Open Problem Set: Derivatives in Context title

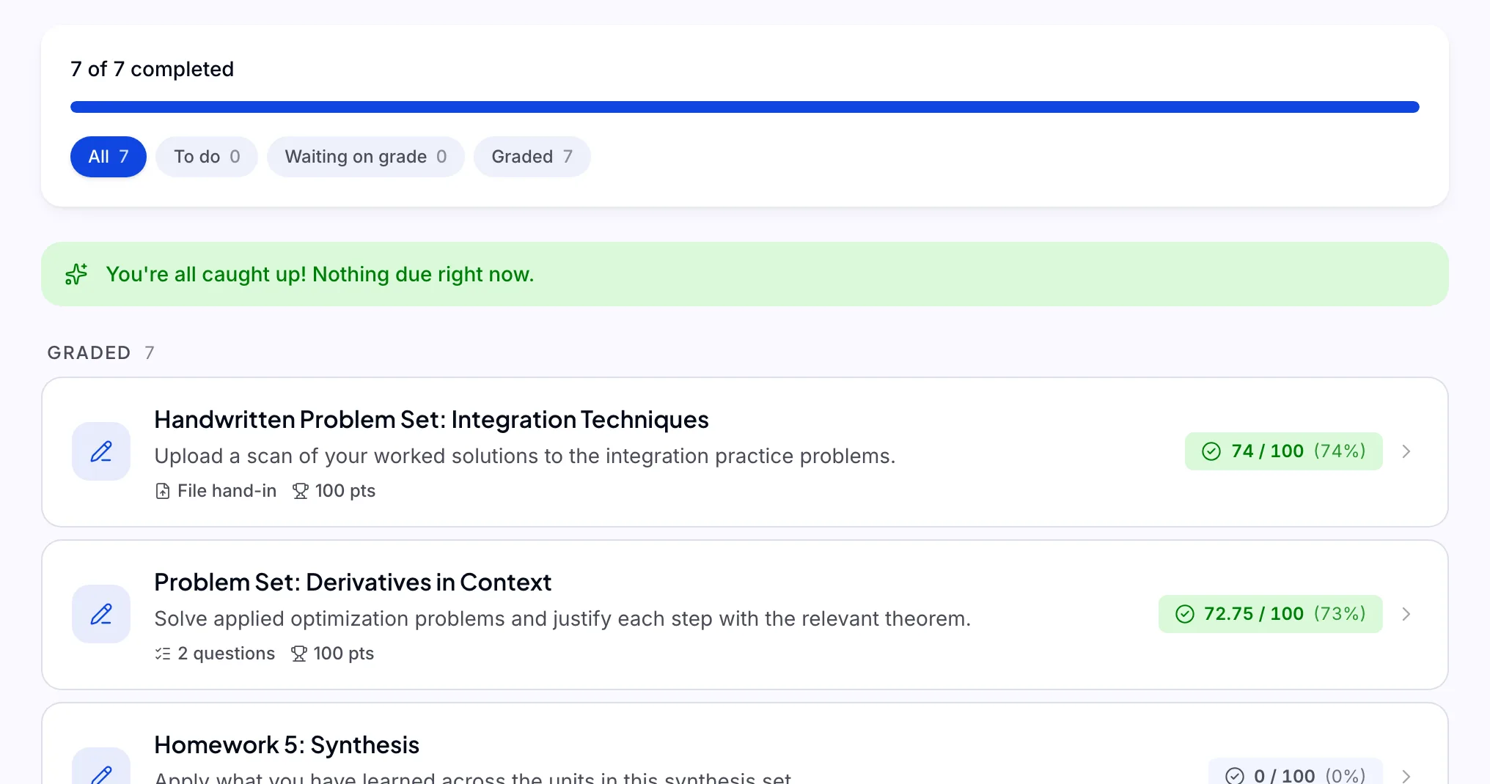coord(353,583)
